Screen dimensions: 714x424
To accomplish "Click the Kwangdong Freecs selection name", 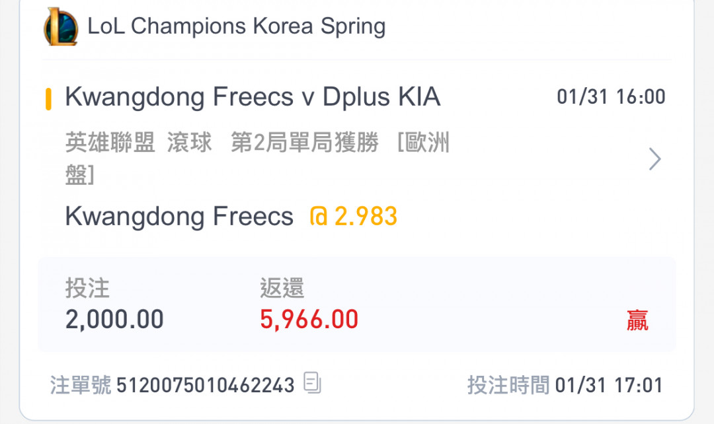I will tap(179, 217).
